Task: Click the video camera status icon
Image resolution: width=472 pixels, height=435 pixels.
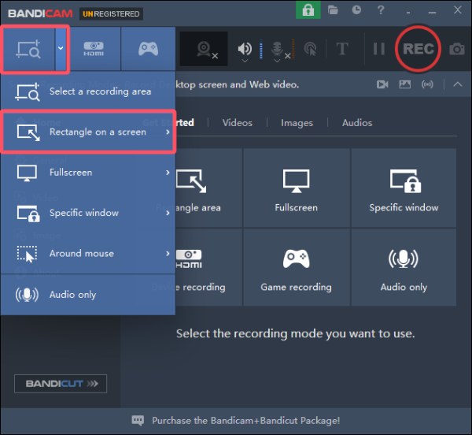Action: [x=382, y=84]
